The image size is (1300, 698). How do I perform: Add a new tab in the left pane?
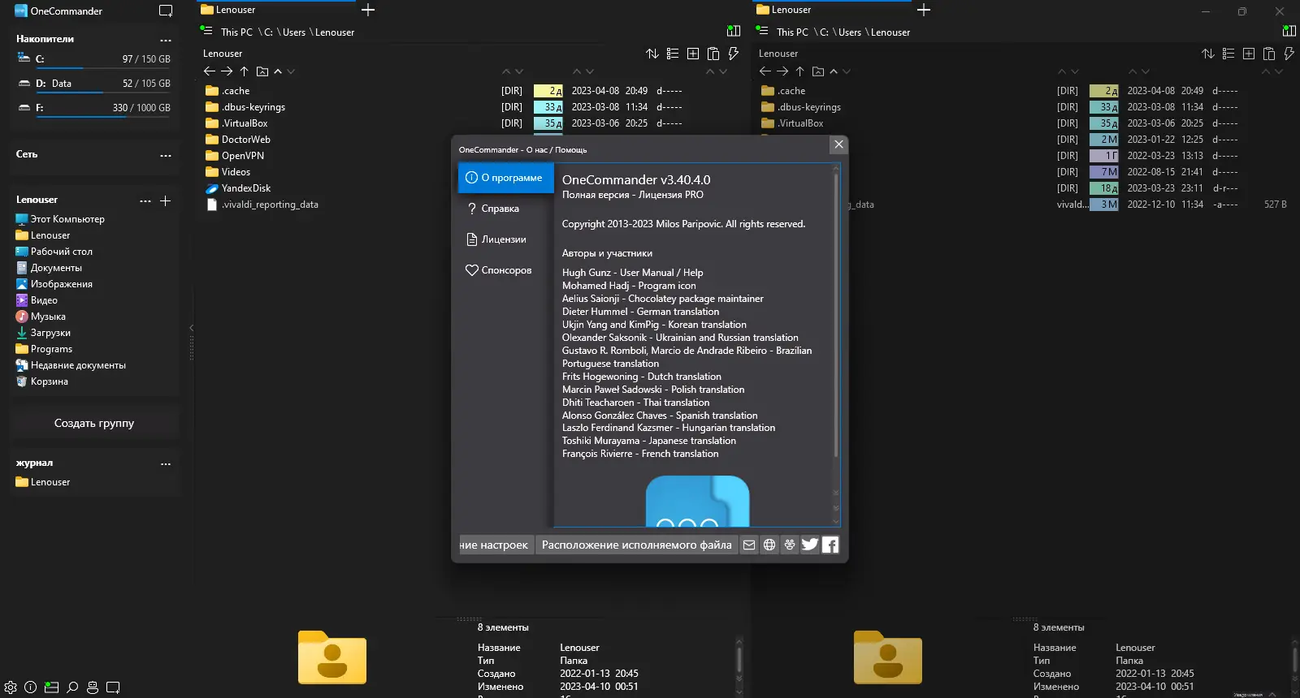[x=368, y=10]
